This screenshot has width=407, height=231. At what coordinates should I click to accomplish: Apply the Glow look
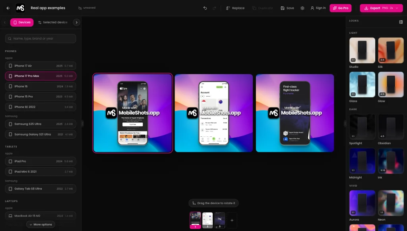pyautogui.click(x=391, y=84)
